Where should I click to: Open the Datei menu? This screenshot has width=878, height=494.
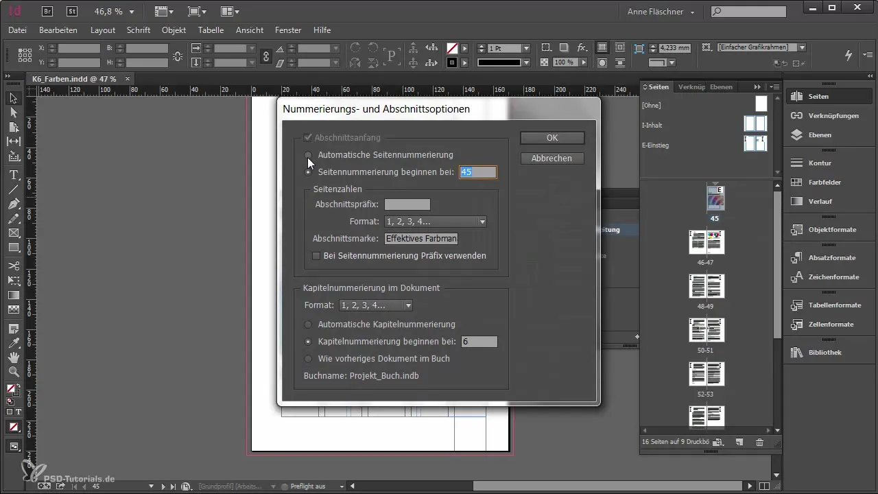[x=18, y=30]
